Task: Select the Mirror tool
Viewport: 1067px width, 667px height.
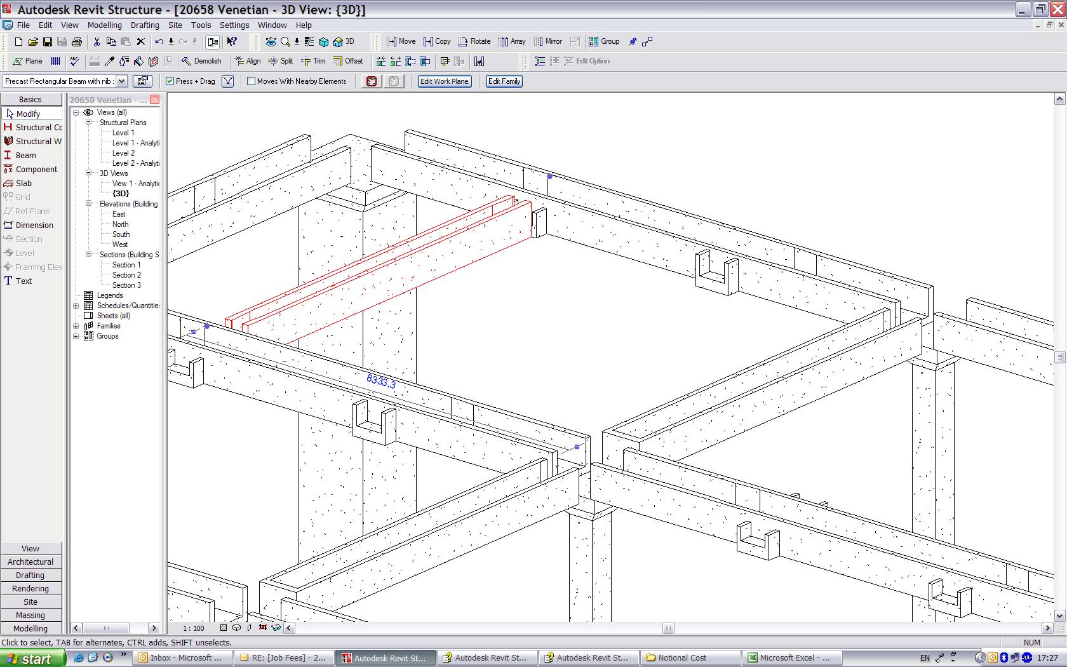Action: pos(548,41)
